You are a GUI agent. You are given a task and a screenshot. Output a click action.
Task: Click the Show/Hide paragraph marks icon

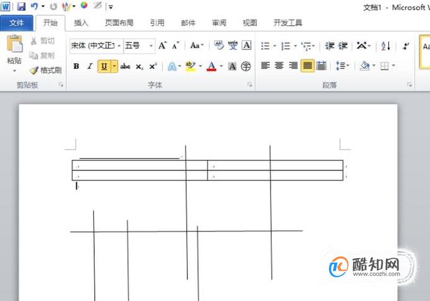405,46
